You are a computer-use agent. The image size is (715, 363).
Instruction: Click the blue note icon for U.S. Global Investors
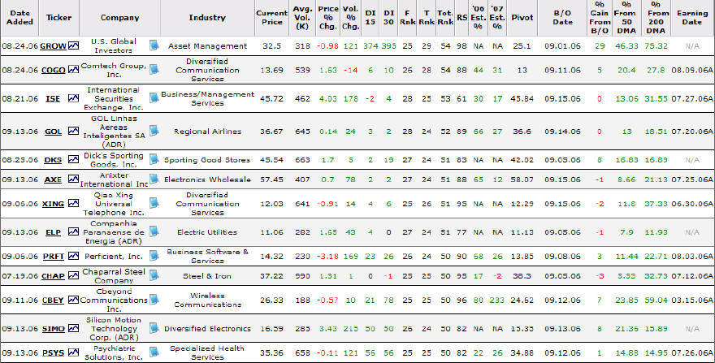(154, 45)
